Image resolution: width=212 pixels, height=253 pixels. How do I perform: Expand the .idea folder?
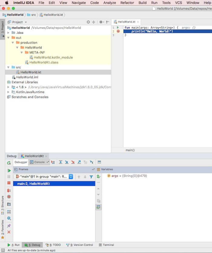tap(8, 33)
